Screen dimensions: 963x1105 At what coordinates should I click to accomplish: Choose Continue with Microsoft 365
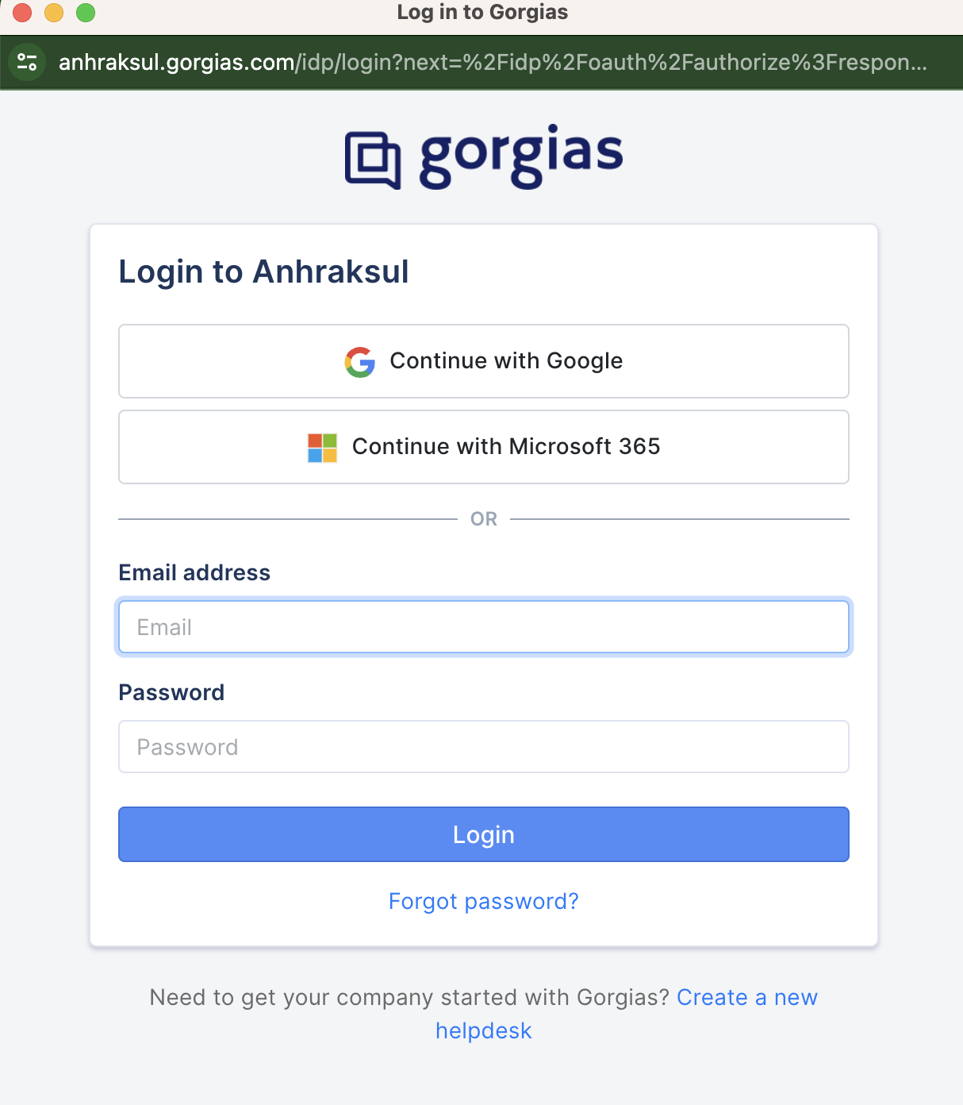(484, 447)
